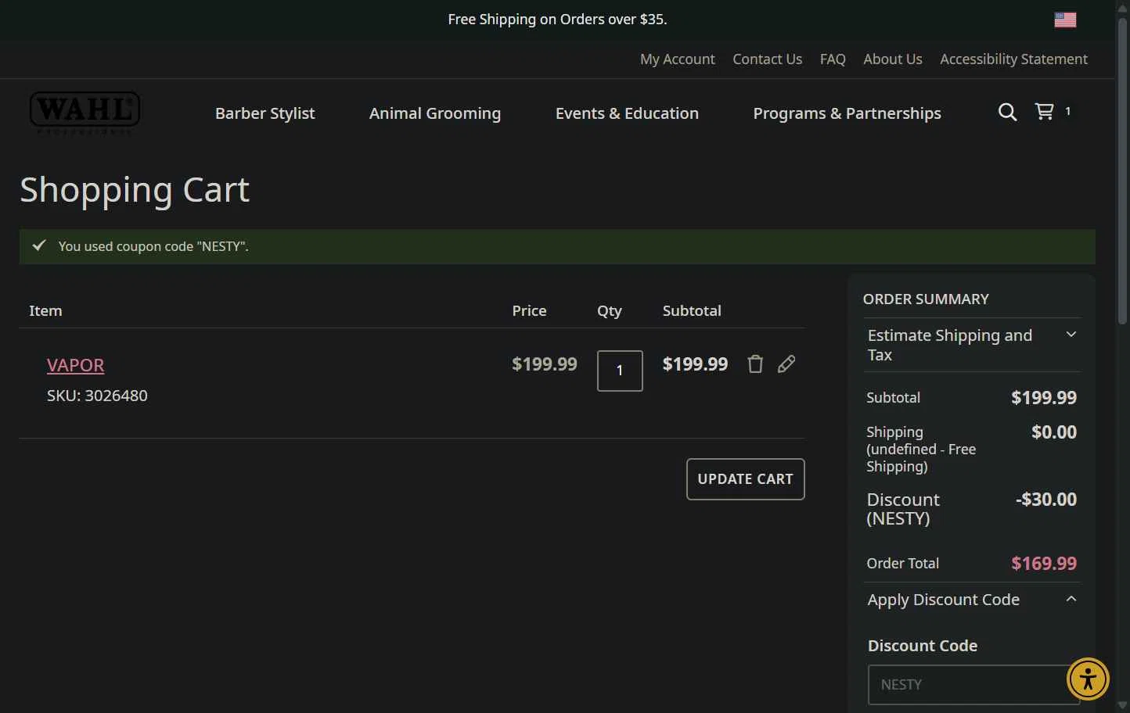Click "You used coupon code" message text
This screenshot has height=713, width=1130.
point(153,246)
